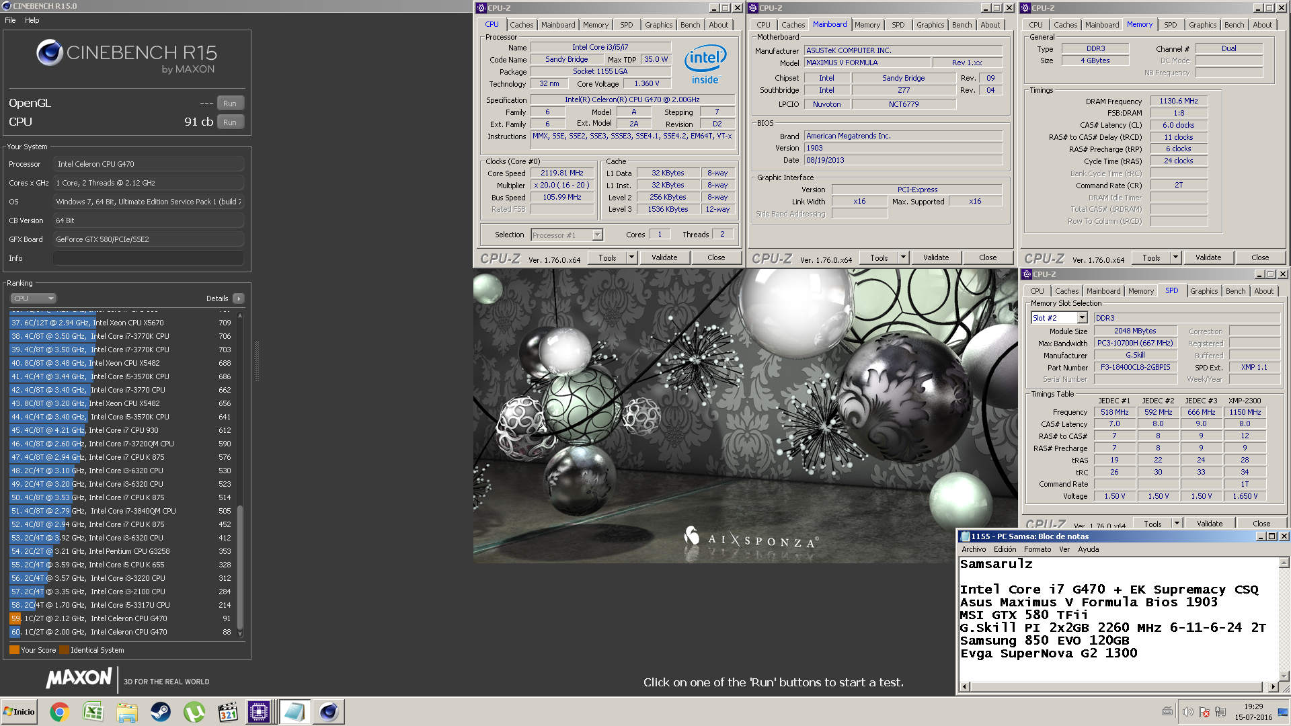Click the Cinebench R15 sphere logo
Viewport: 1291px width, 726px height.
[49, 52]
